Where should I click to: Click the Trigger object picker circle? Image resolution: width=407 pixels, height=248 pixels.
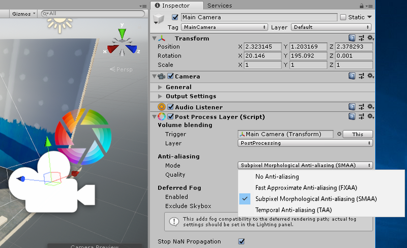tap(339, 134)
